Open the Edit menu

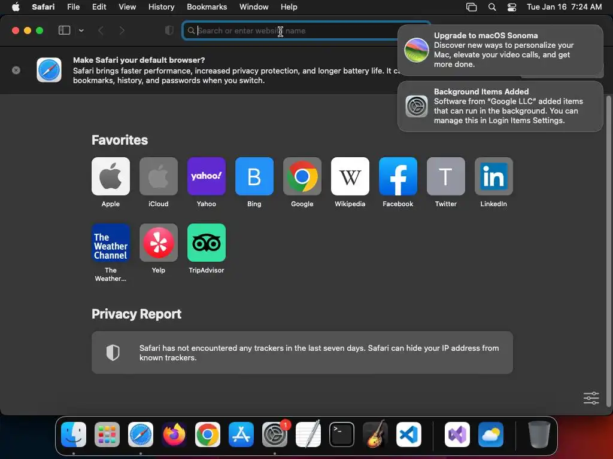pos(99,7)
